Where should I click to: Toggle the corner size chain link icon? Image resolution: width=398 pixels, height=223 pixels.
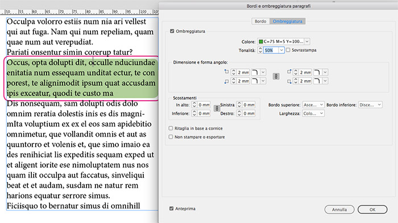(276, 76)
